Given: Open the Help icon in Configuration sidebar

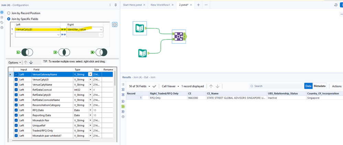Looking at the screenshot, I should coord(2,27).
